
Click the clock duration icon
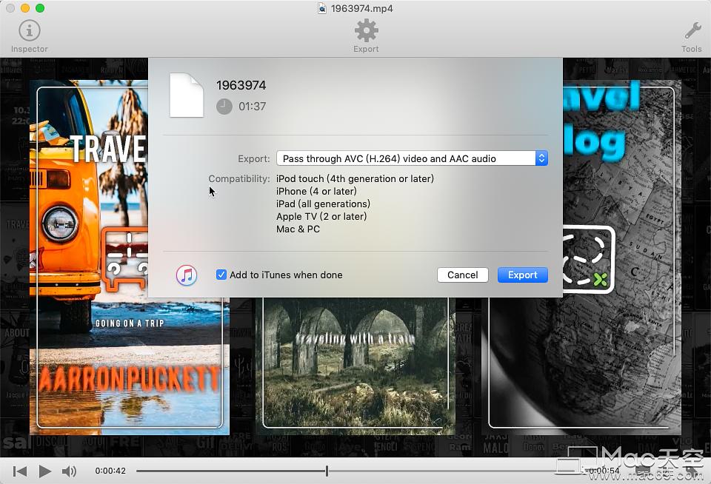tap(224, 107)
